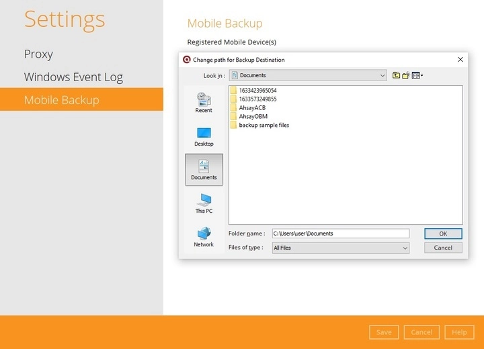This screenshot has height=349, width=484.
Task: Expand the Look in dropdown
Action: [381, 76]
